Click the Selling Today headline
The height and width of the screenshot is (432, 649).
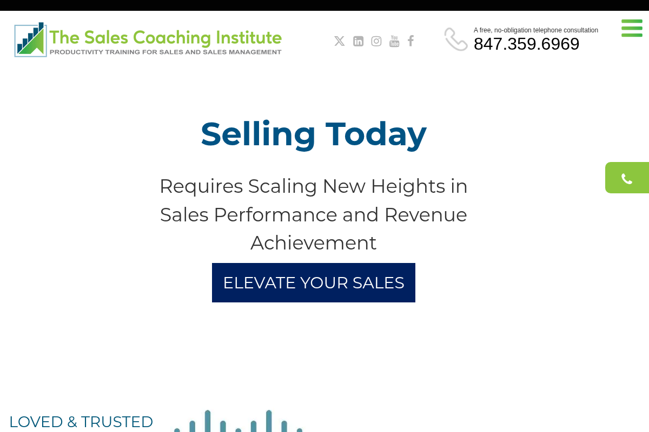click(314, 134)
